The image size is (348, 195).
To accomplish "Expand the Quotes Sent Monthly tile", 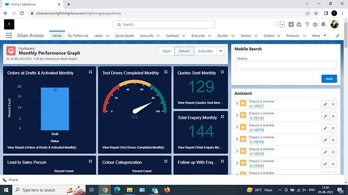I will (222, 72).
